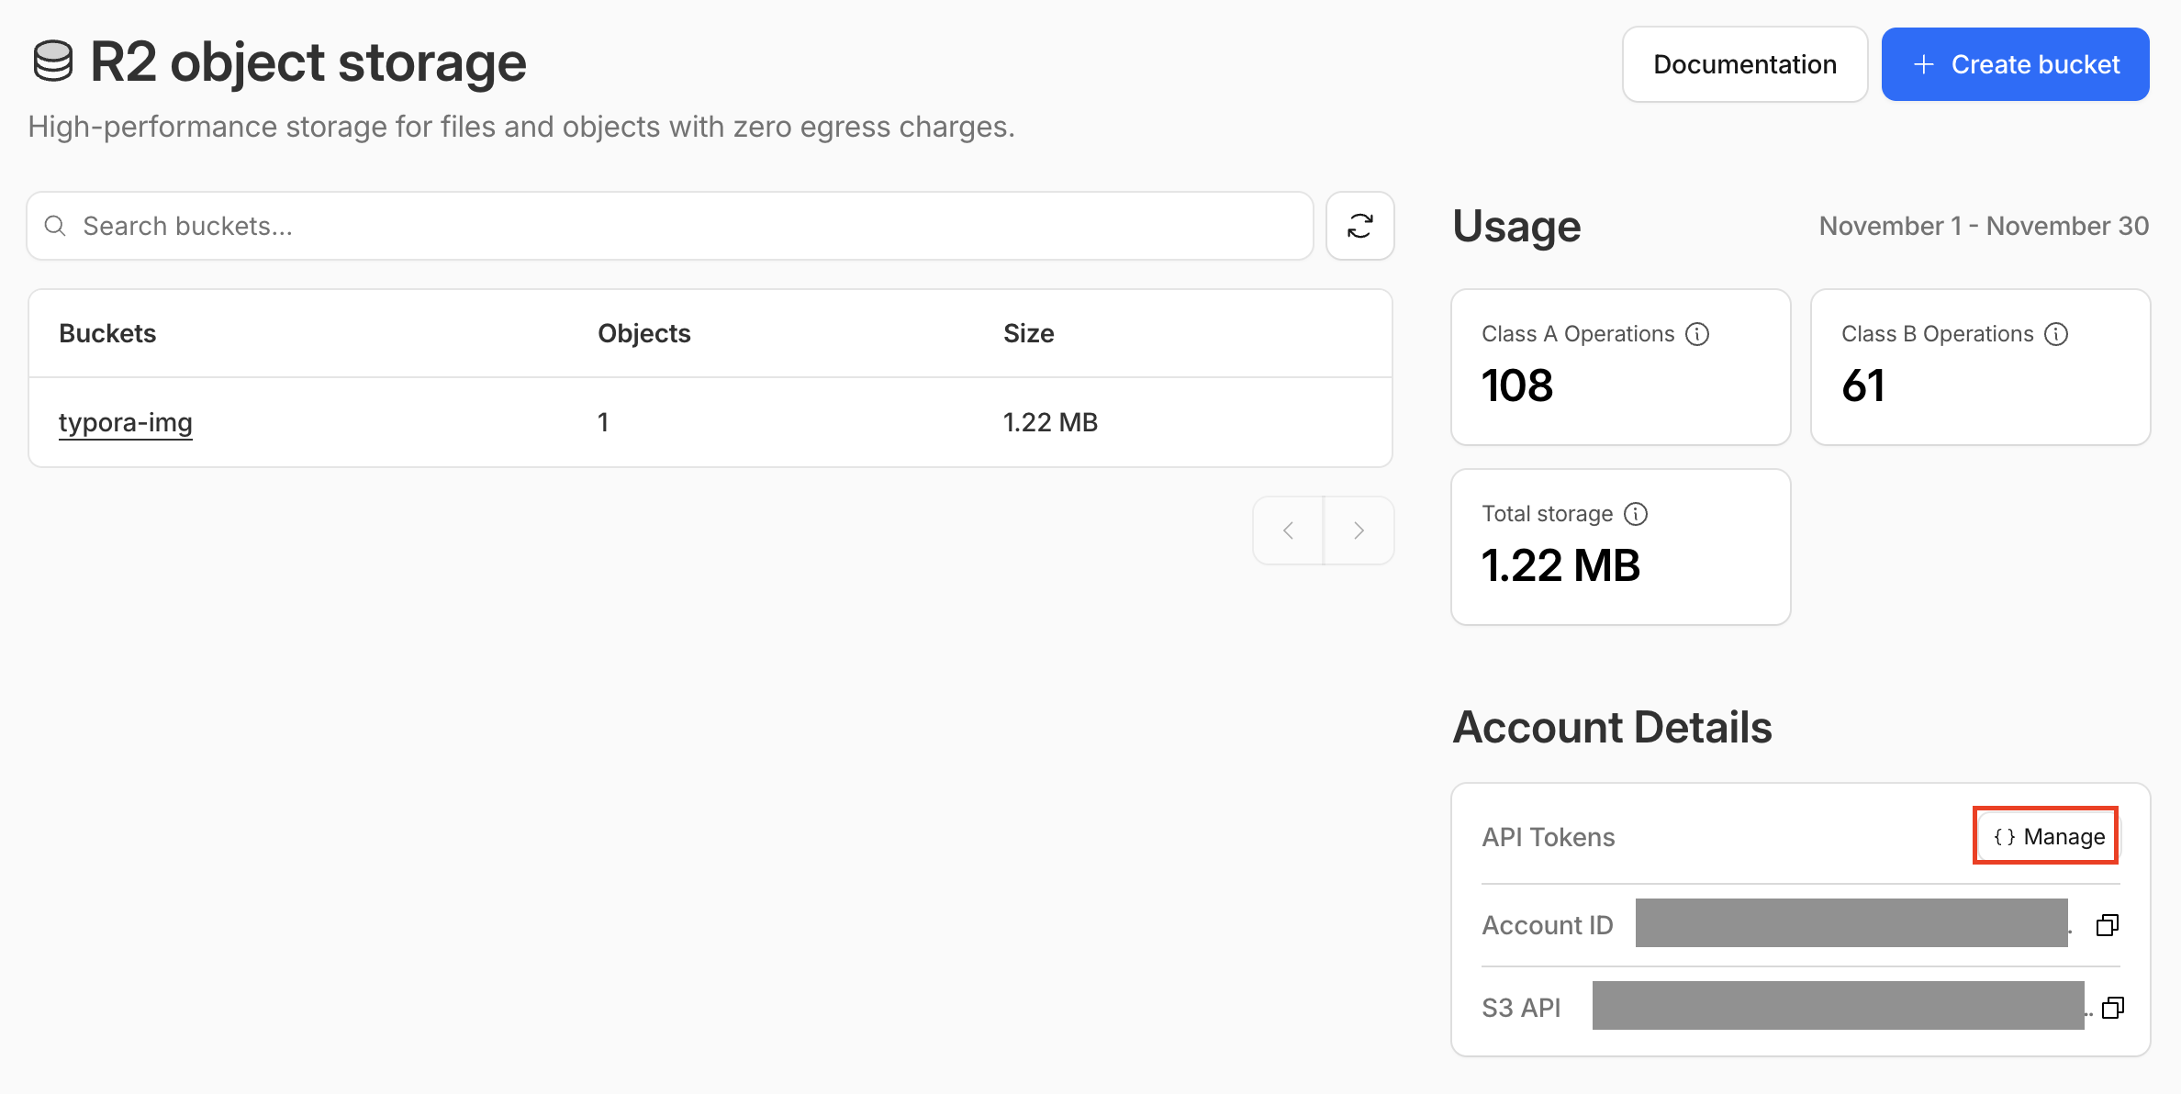Copy the Account ID value

pyautogui.click(x=2107, y=925)
